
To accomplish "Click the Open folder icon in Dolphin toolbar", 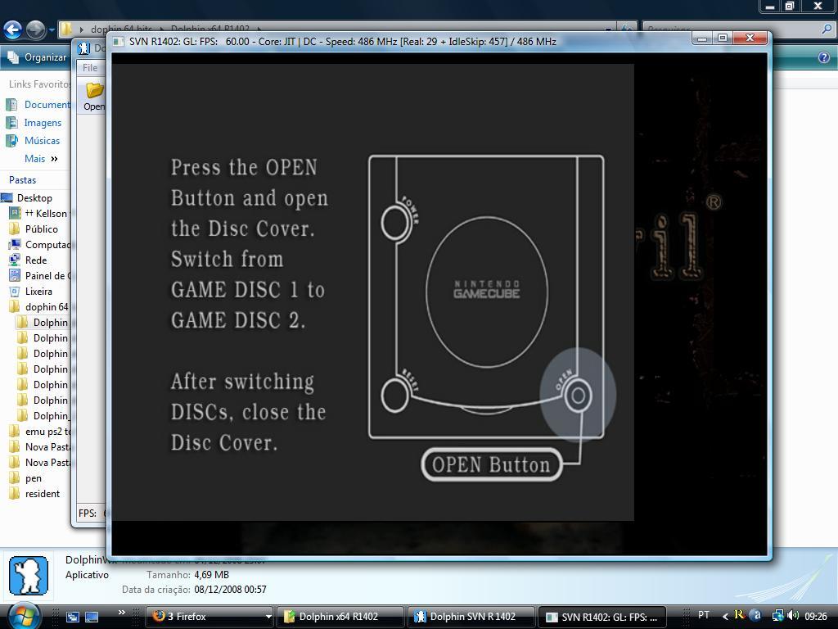I will click(94, 97).
